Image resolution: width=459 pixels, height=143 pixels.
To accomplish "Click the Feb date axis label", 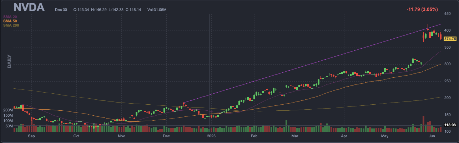I will (x=254, y=136).
